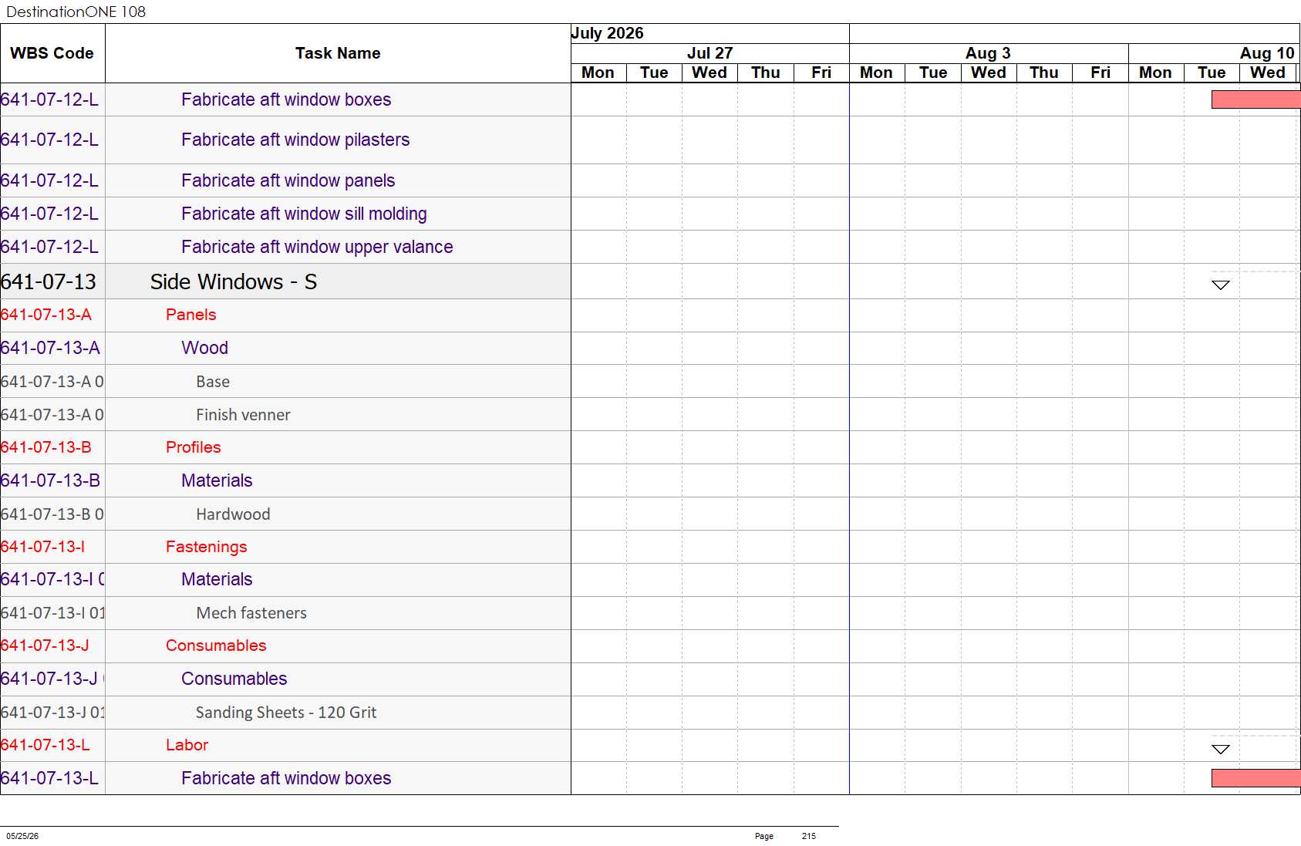The height and width of the screenshot is (846, 1301).
Task: Click the summary triangle marker in Side Windows - S row
Action: tap(1220, 285)
